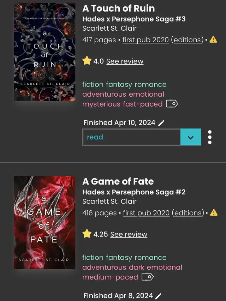Click first pub 2020 for A Touch of Ruin
This screenshot has width=226, height=301.
tap(145, 40)
